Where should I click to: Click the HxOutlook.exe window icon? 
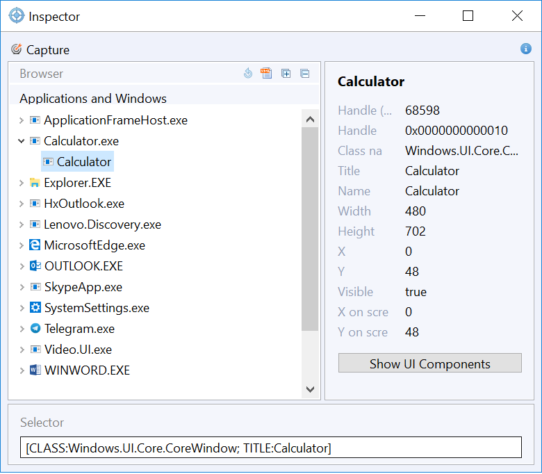(35, 203)
